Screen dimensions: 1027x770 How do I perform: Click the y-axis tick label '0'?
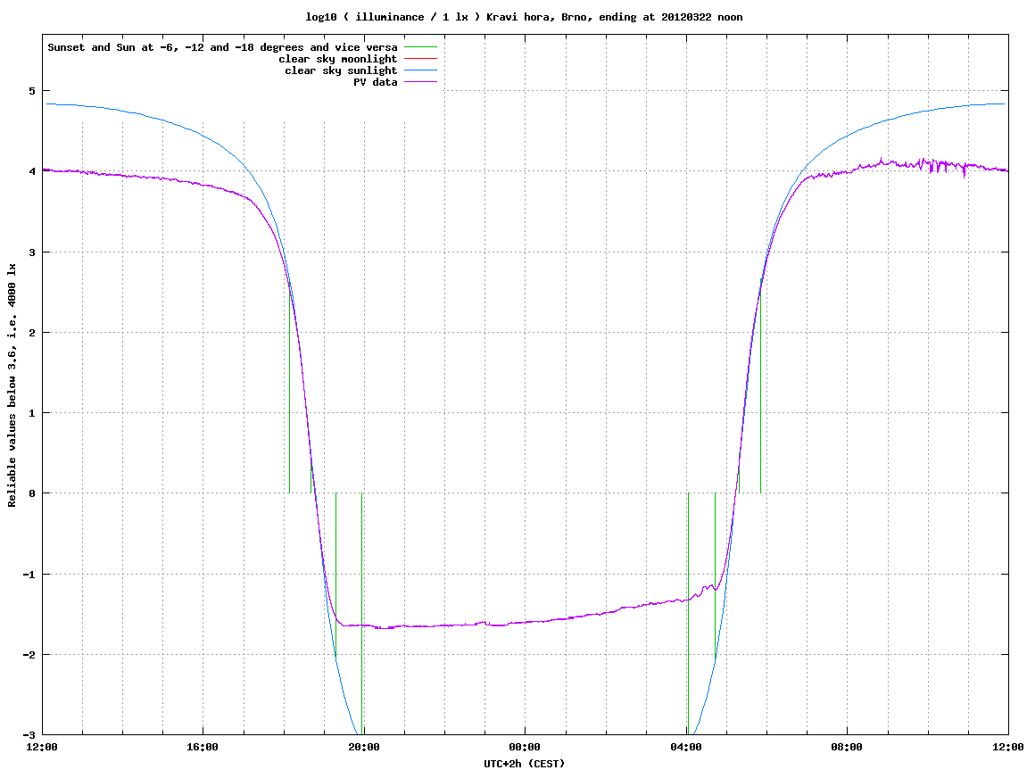click(31, 493)
